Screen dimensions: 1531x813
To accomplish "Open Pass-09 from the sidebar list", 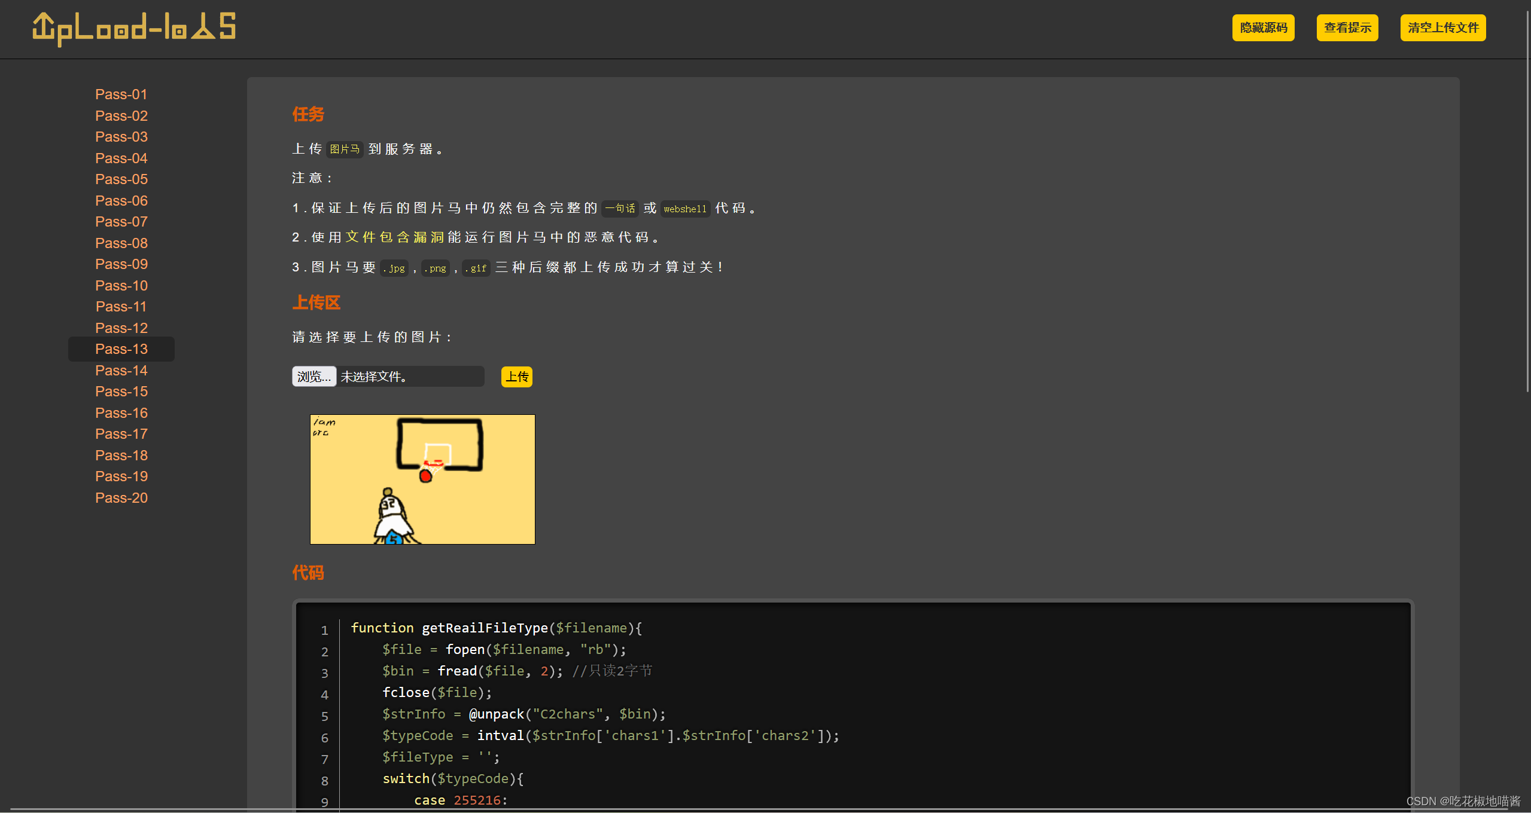I will coord(121,264).
